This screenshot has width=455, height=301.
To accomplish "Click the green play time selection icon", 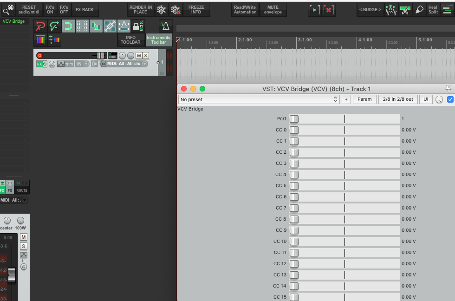I will tap(314, 10).
